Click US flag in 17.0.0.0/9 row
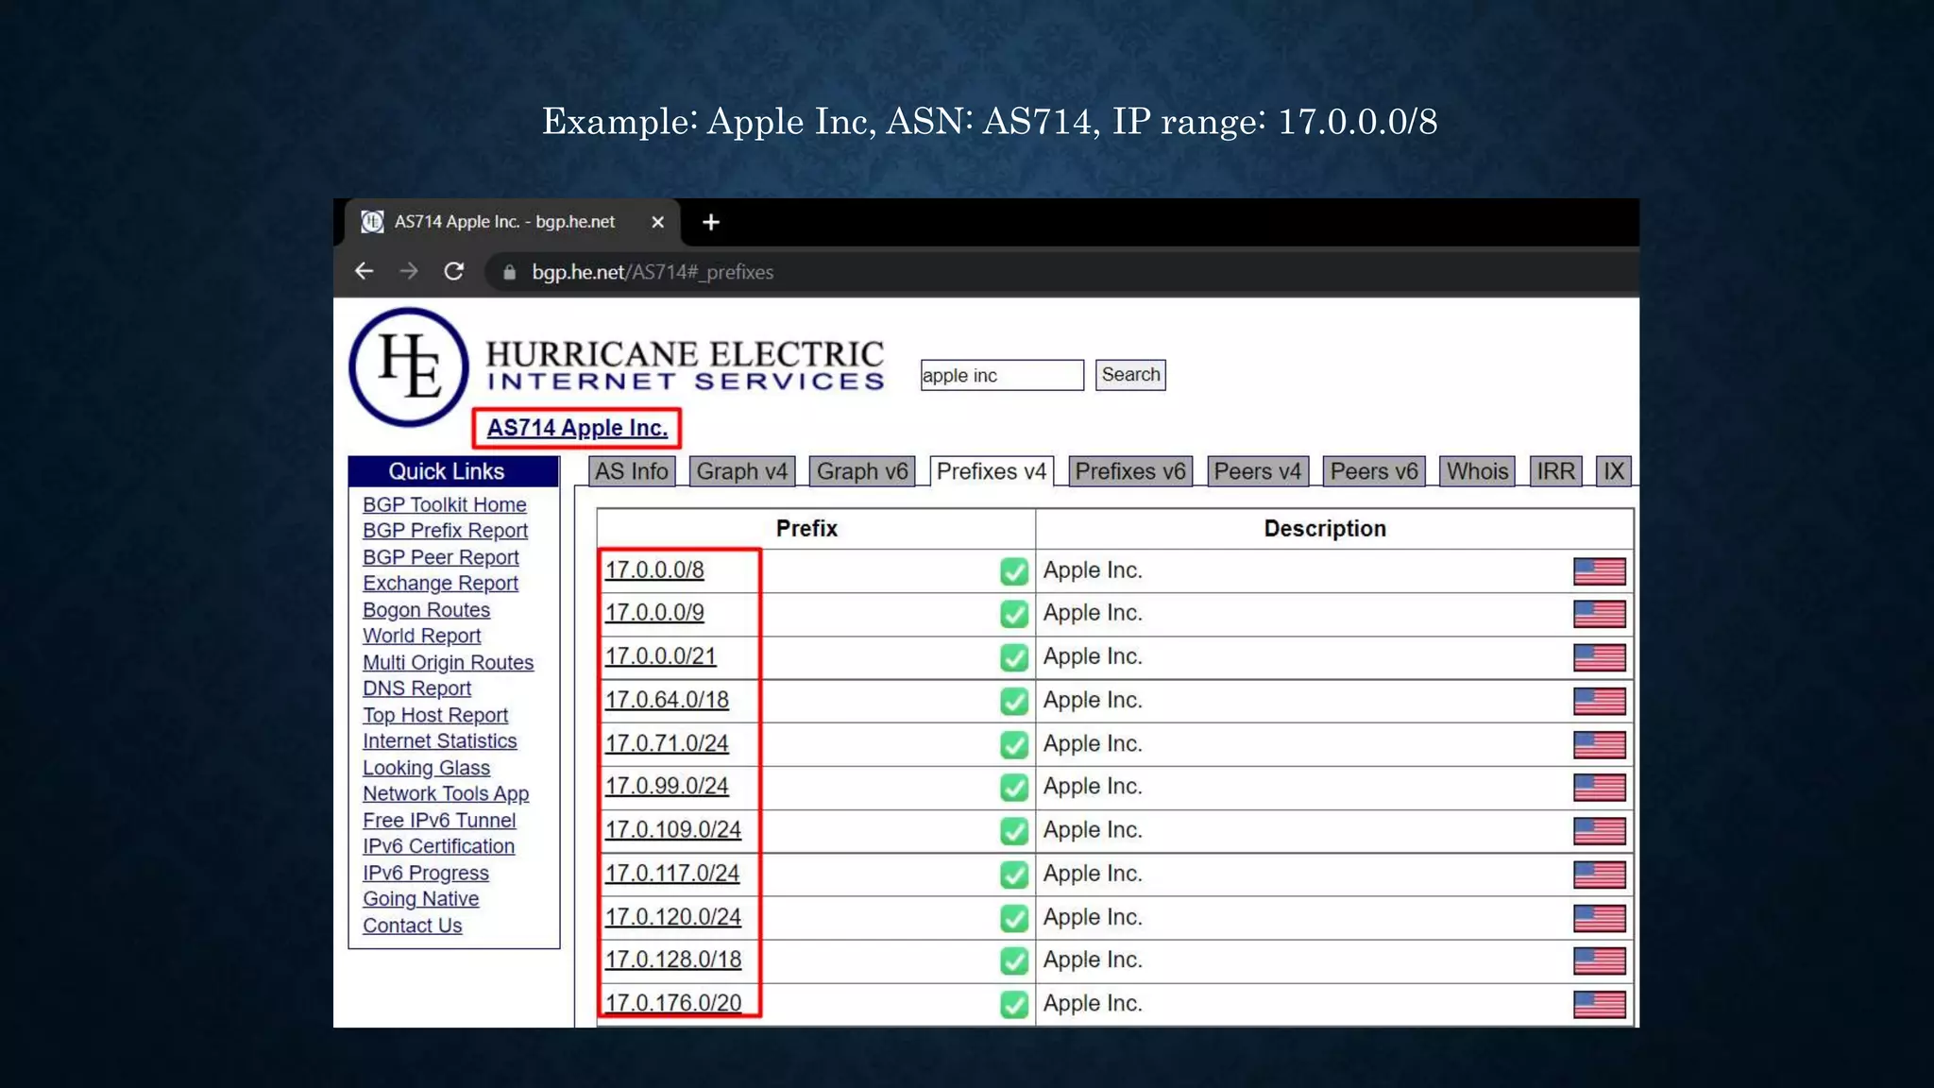This screenshot has width=1934, height=1088. click(1600, 614)
